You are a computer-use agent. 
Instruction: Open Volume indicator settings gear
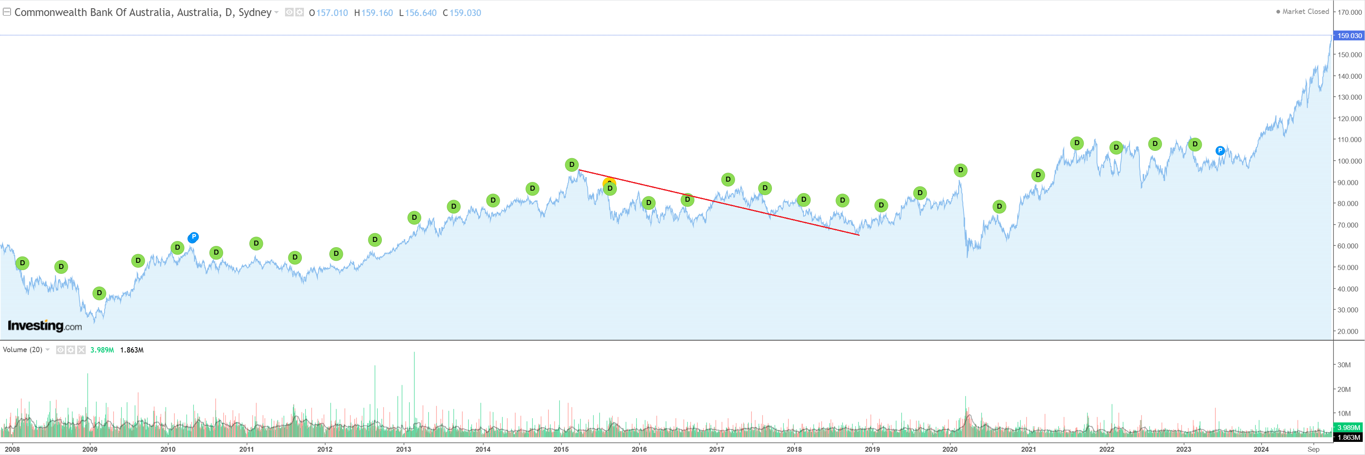(71, 350)
